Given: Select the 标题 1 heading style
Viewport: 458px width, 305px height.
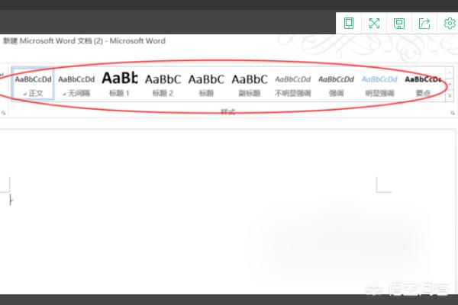Looking at the screenshot, I should pos(120,84).
